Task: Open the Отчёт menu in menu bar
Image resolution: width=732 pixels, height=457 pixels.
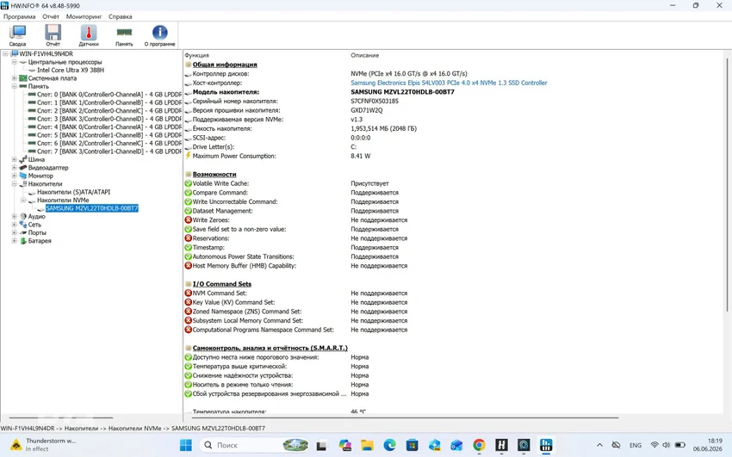Action: tap(51, 16)
